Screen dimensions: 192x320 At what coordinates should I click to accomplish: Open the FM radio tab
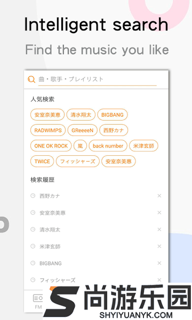(38, 302)
